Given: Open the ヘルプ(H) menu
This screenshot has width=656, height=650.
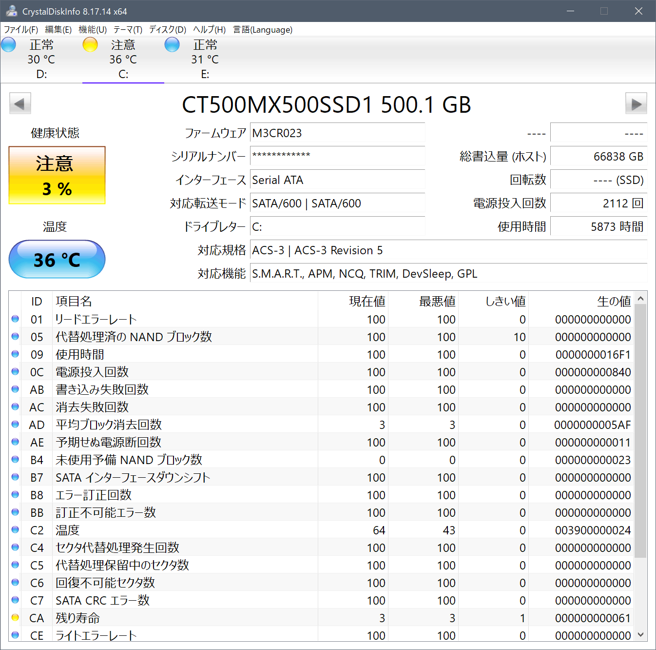Looking at the screenshot, I should (x=209, y=30).
